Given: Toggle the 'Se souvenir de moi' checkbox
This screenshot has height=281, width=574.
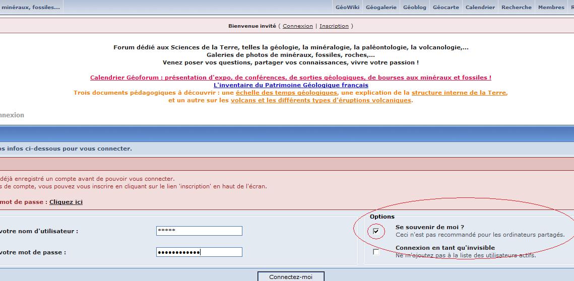Looking at the screenshot, I should point(376,231).
